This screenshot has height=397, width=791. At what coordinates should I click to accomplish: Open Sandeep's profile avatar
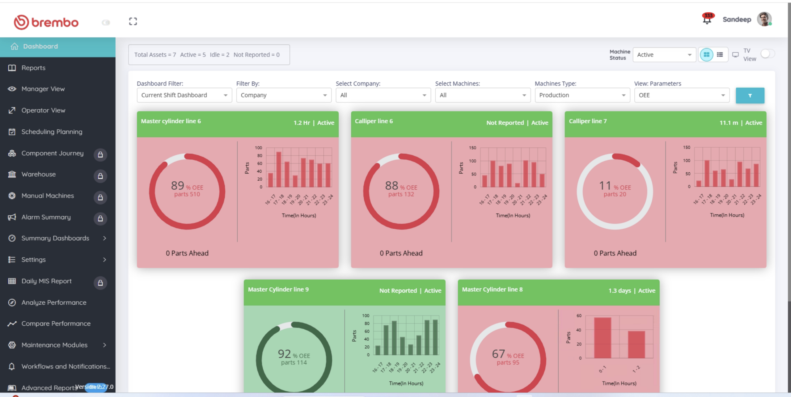(764, 19)
